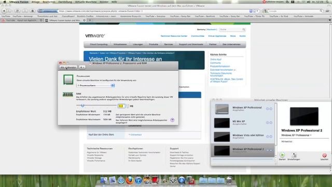332x187 pixels.
Task: Open the Fenster menu
Action: coord(104,2)
